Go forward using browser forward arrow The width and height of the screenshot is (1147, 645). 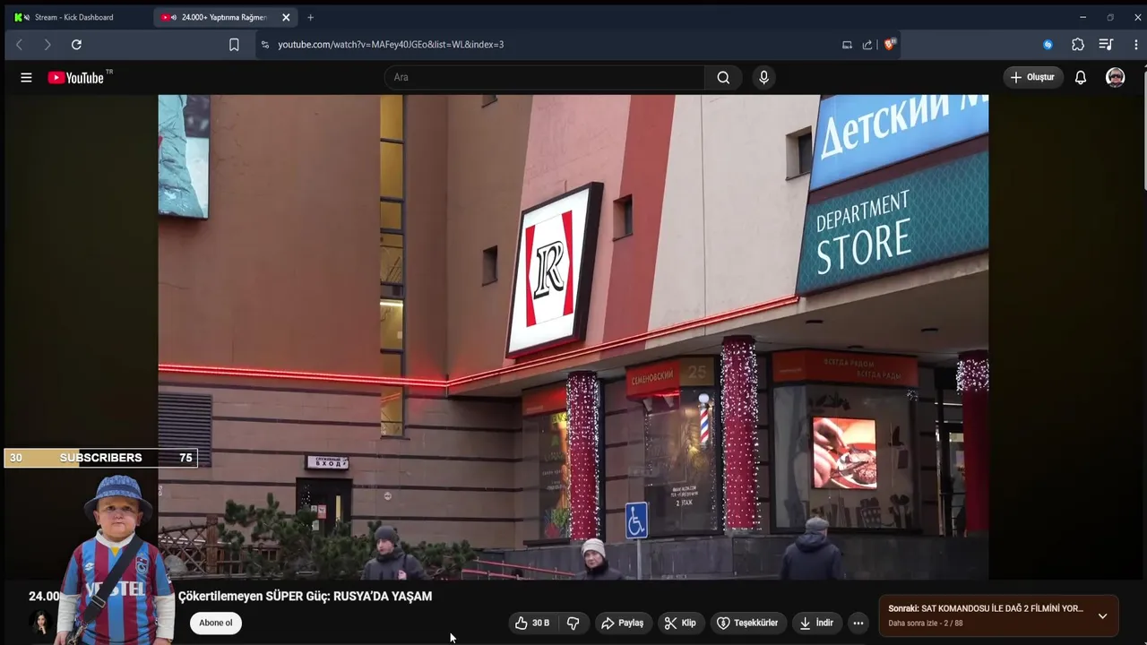47,45
